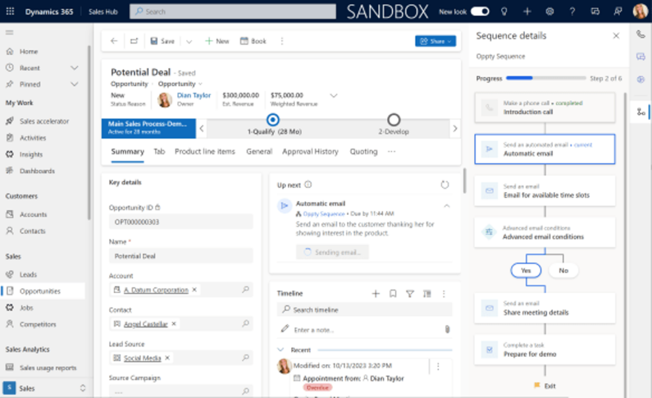Open the user profile avatar
The image size is (652, 398).
[x=640, y=11]
